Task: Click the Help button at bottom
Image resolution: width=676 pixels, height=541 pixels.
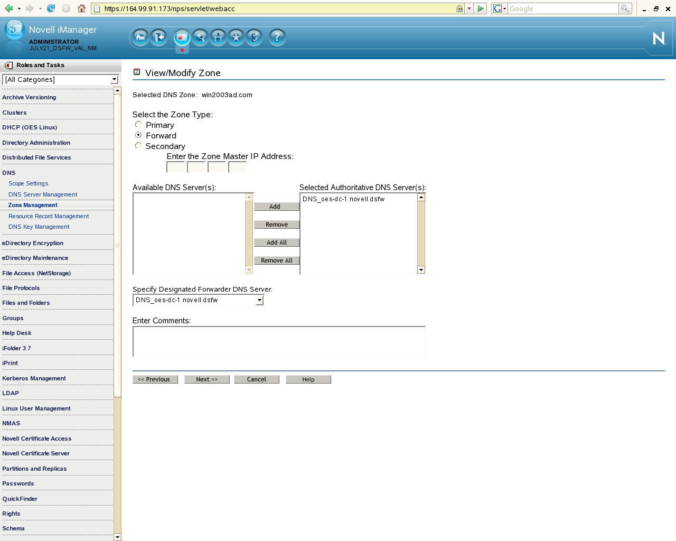Action: click(x=308, y=379)
